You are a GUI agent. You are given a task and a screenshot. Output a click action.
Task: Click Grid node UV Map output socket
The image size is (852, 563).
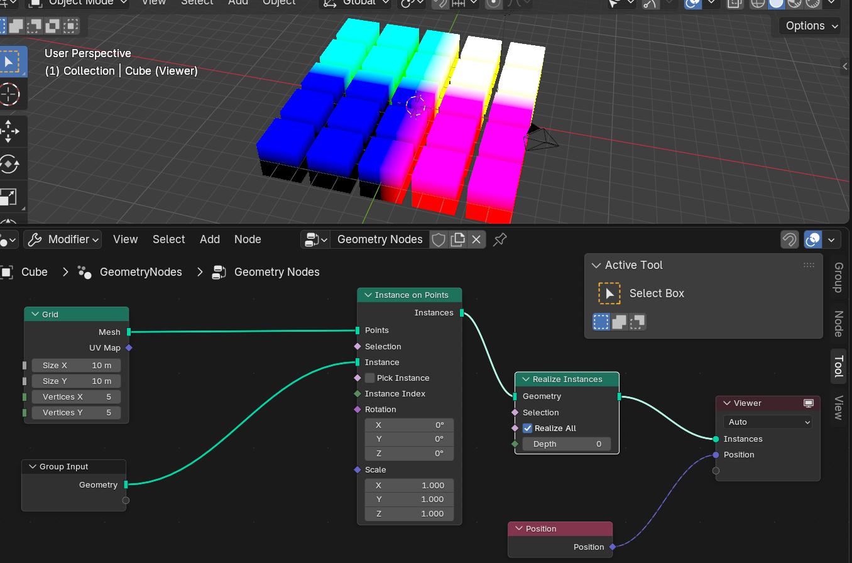[x=129, y=347]
